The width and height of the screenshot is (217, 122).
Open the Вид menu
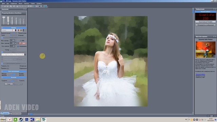[x=8, y=3]
